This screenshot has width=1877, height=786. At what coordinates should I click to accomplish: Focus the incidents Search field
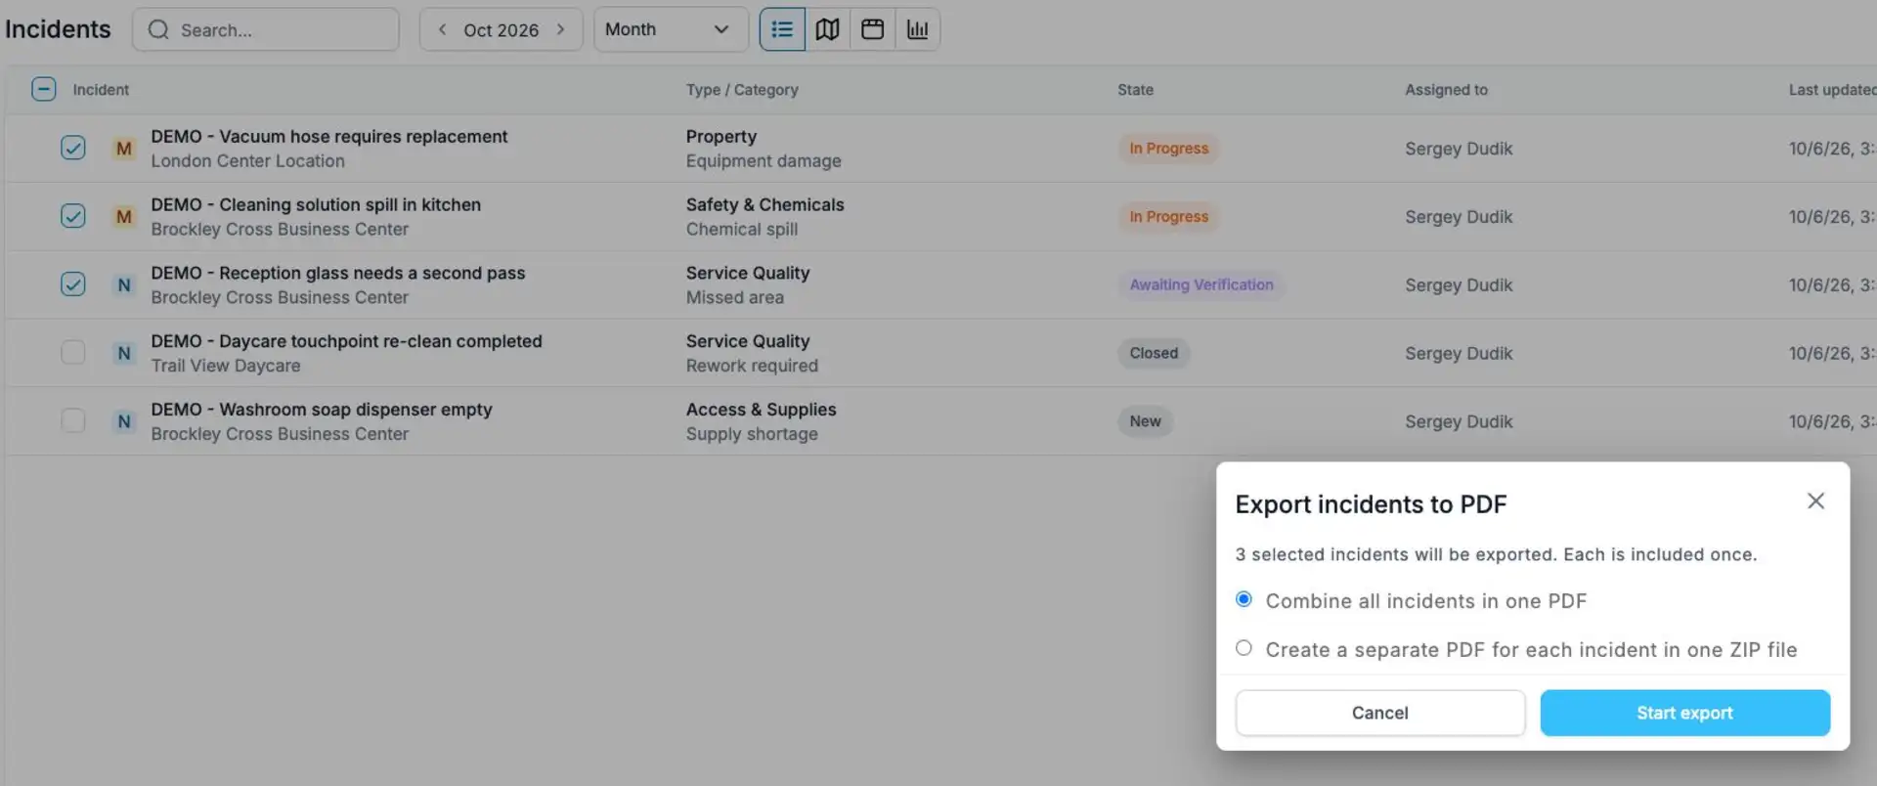(x=266, y=29)
